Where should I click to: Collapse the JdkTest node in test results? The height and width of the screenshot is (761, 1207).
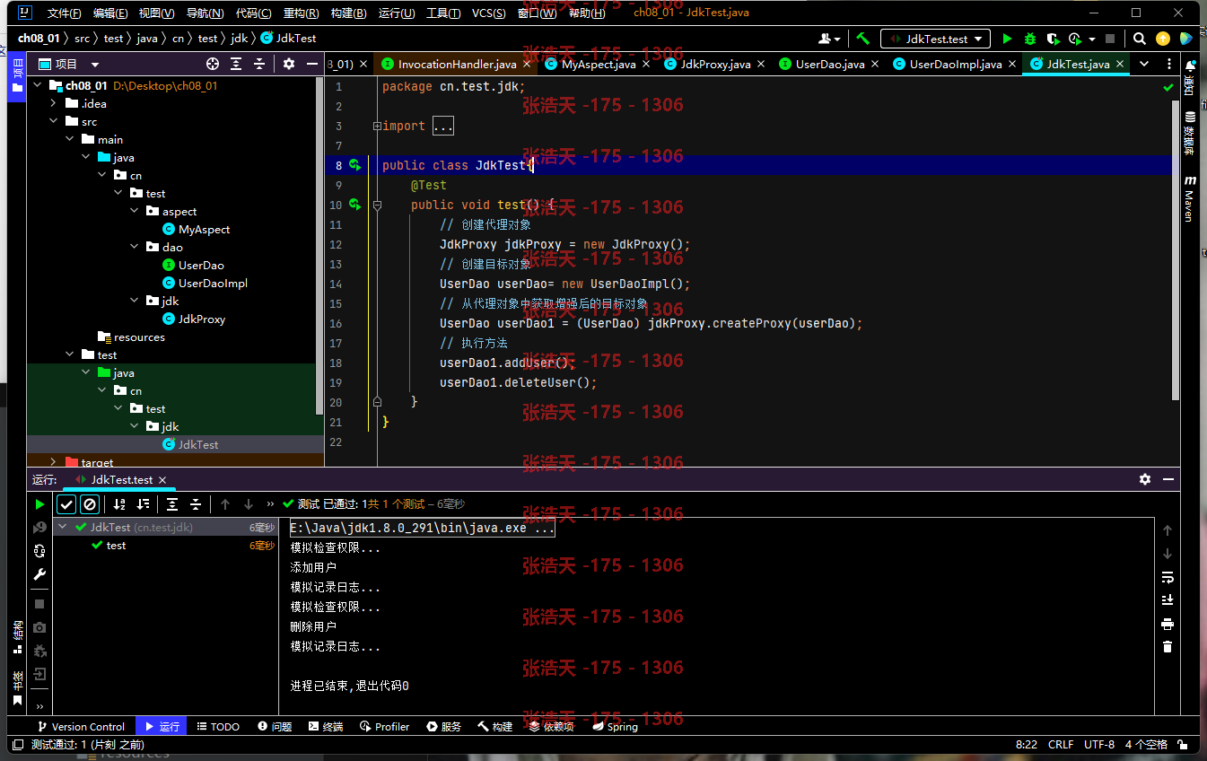pos(63,528)
